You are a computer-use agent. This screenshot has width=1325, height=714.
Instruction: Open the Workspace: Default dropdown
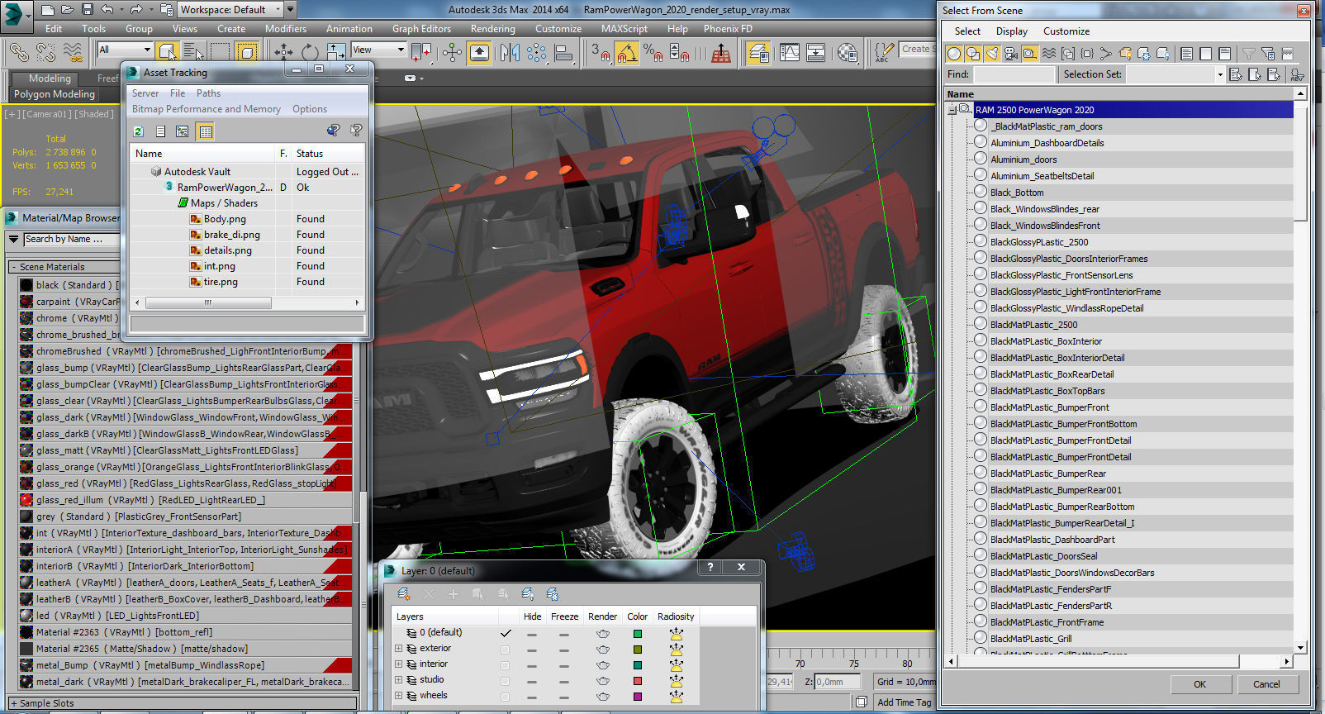click(230, 10)
